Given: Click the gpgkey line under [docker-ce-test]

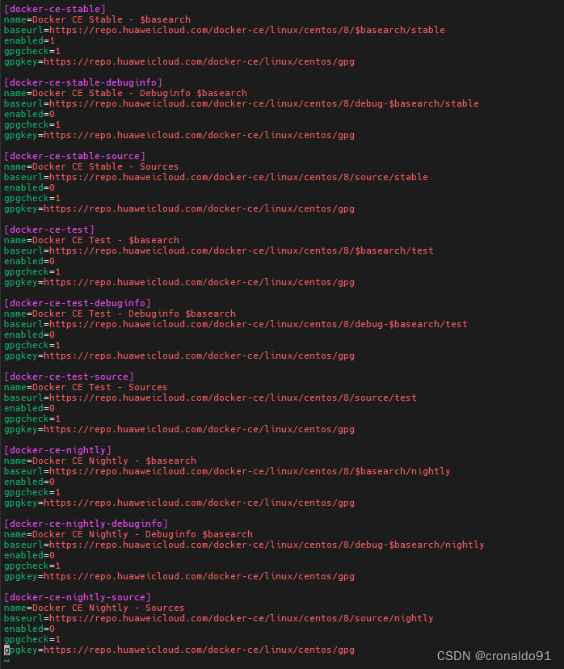Looking at the screenshot, I should [x=179, y=282].
